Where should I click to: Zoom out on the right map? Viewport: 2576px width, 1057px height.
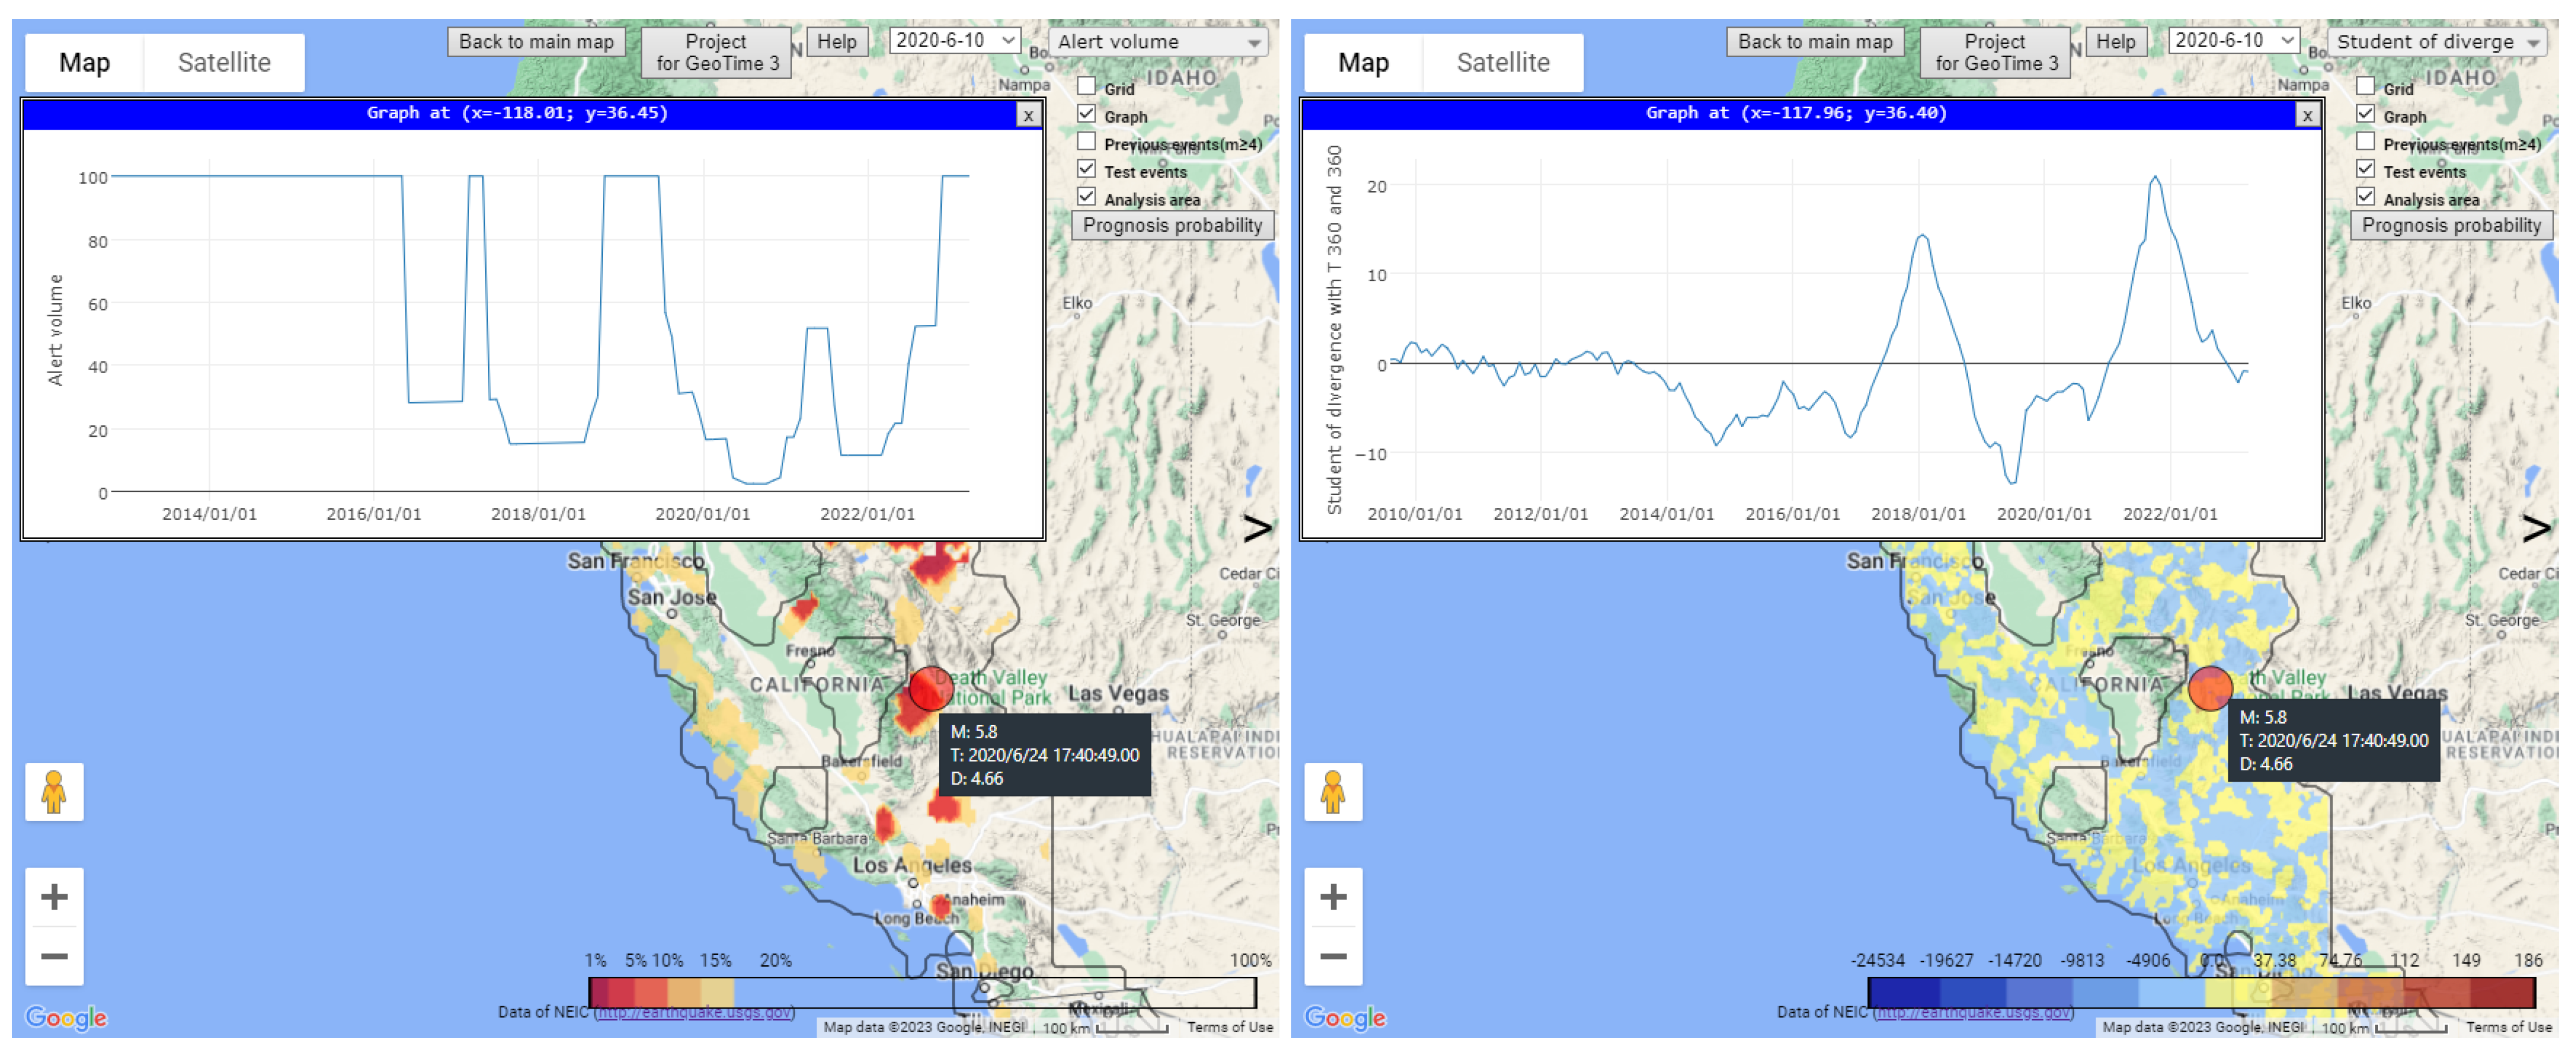click(x=1332, y=955)
